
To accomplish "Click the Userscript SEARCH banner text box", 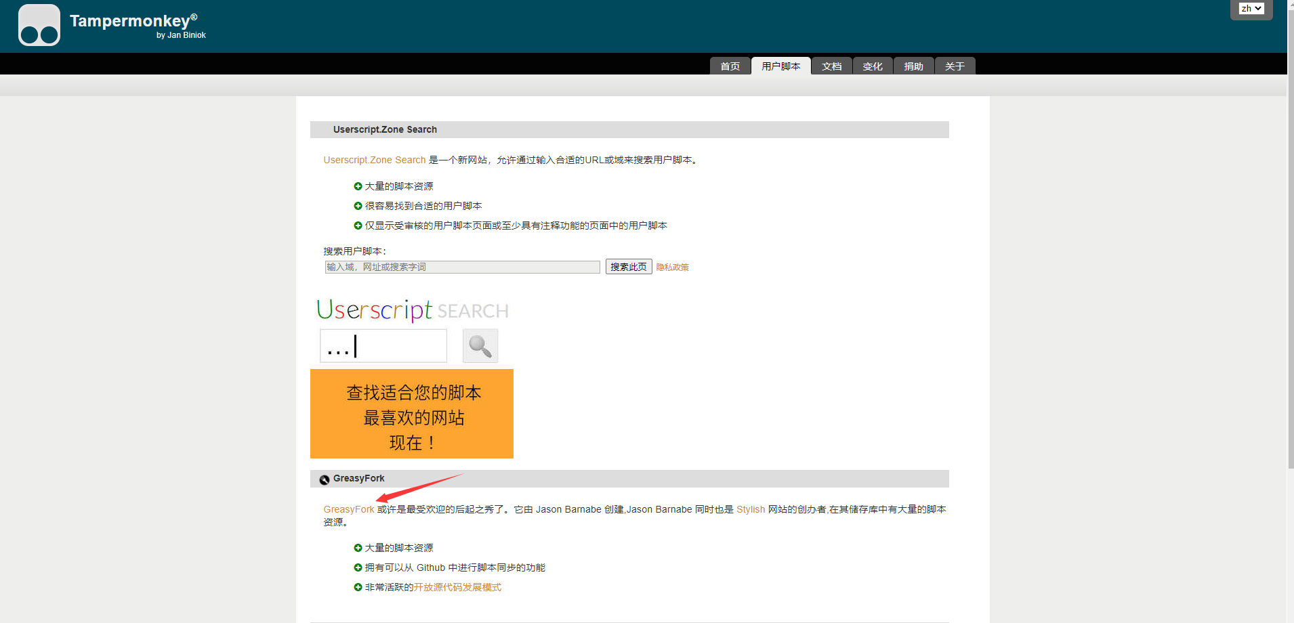I will [383, 346].
